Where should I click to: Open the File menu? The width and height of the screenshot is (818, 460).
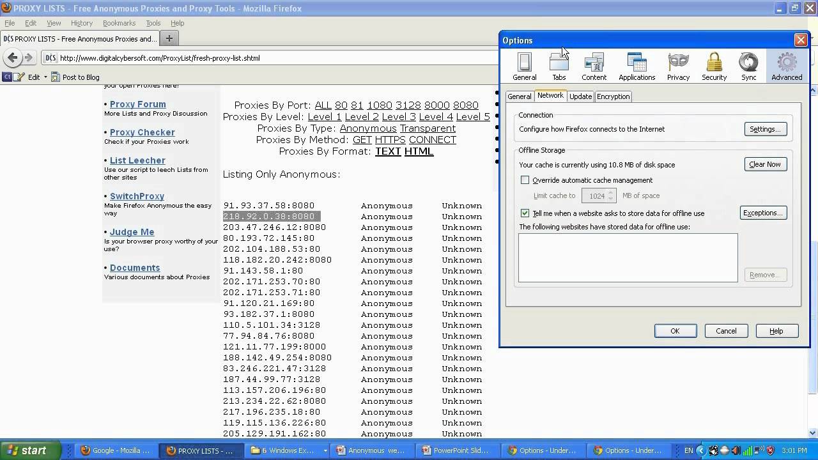click(x=10, y=23)
